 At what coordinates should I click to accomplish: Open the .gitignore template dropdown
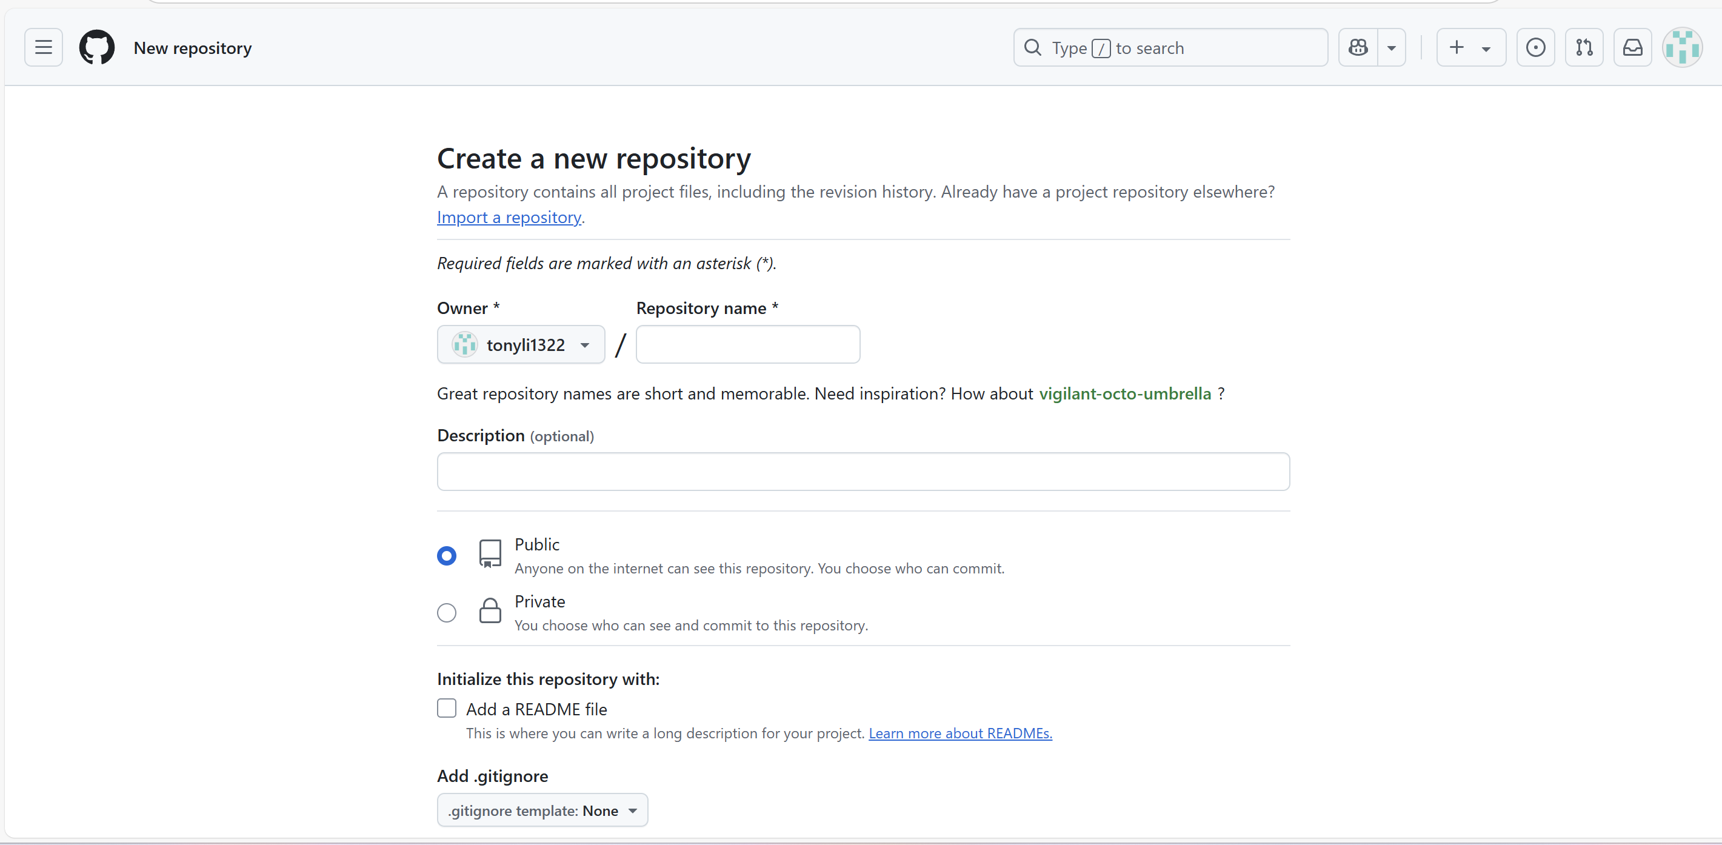(x=542, y=810)
